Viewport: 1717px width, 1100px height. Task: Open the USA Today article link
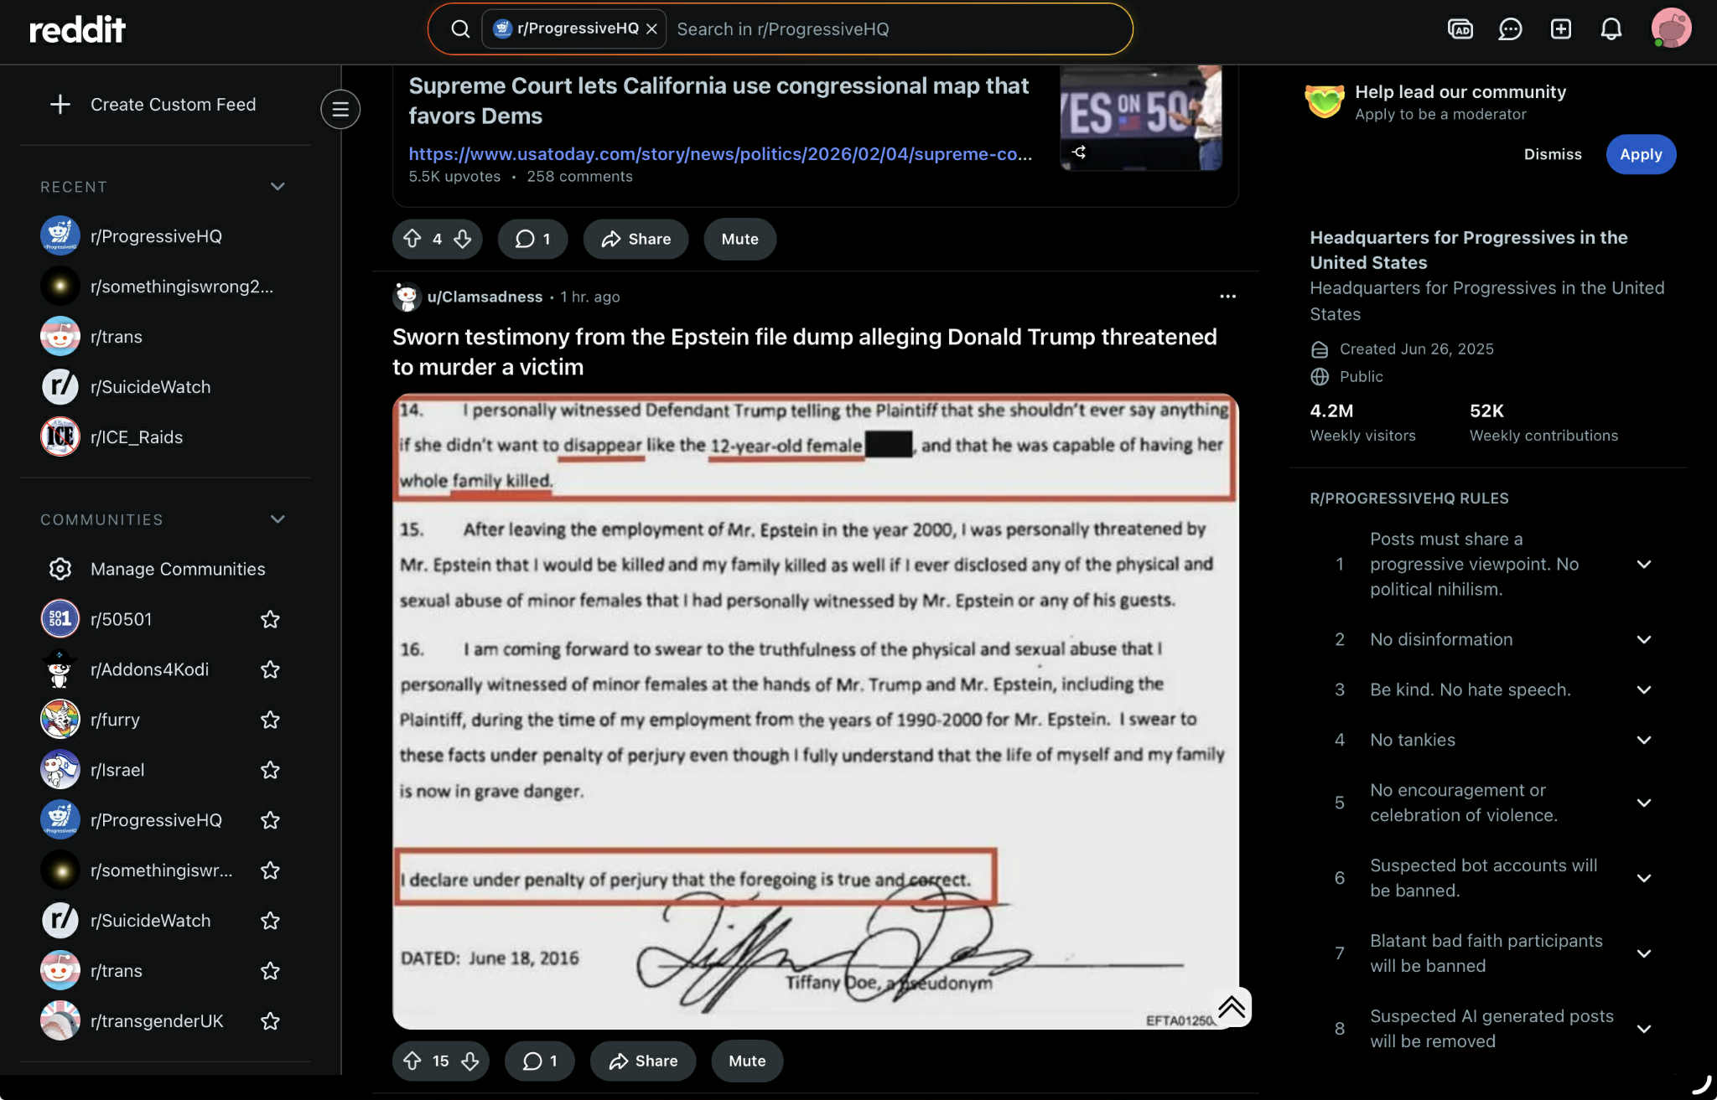click(x=719, y=154)
